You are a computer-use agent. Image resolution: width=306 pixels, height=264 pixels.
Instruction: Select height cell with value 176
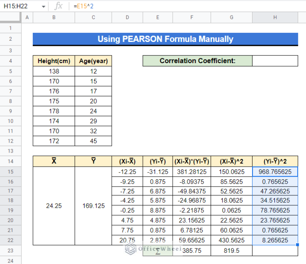54,91
